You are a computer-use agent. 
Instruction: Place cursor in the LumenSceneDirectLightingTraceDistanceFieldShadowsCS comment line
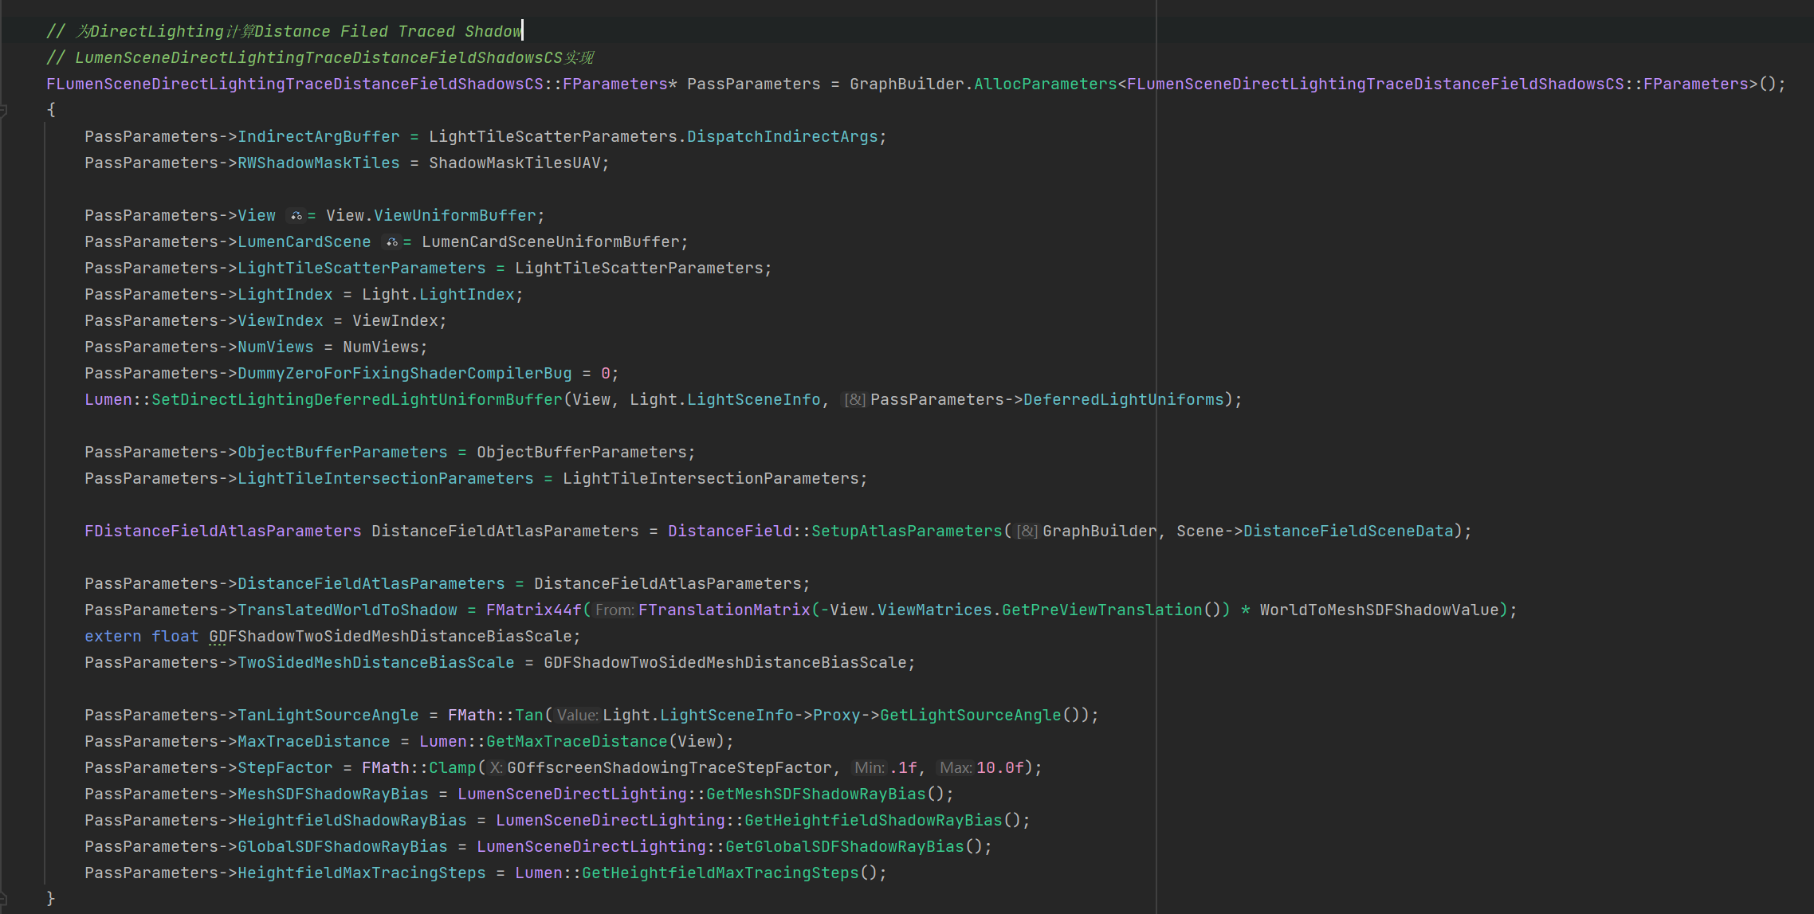coord(319,58)
